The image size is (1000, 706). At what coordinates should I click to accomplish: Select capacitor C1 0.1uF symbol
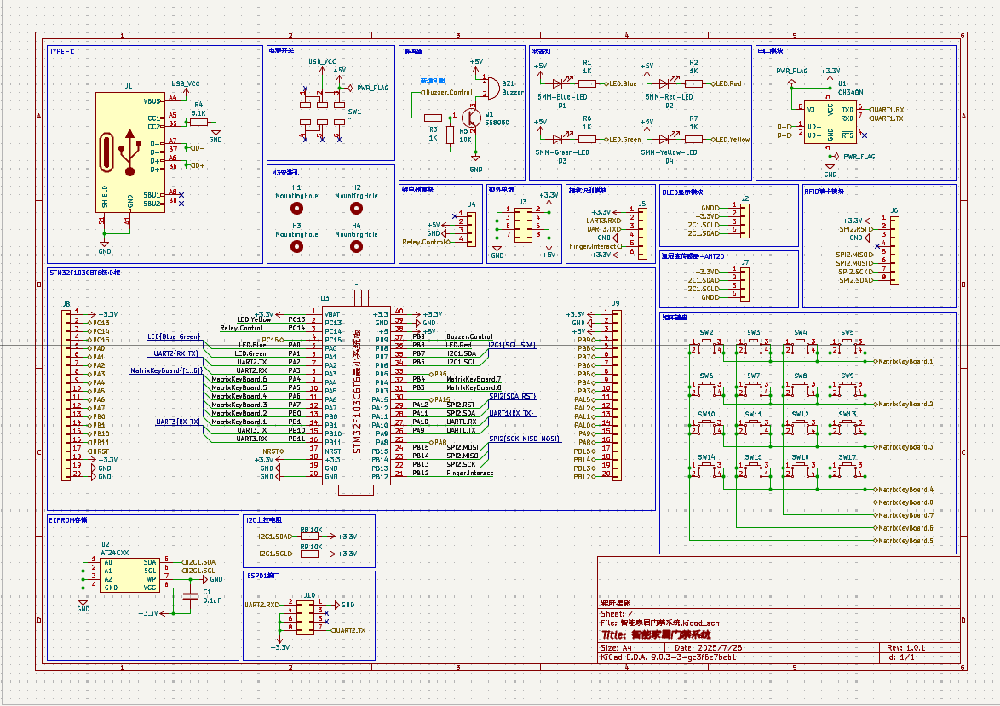190,596
